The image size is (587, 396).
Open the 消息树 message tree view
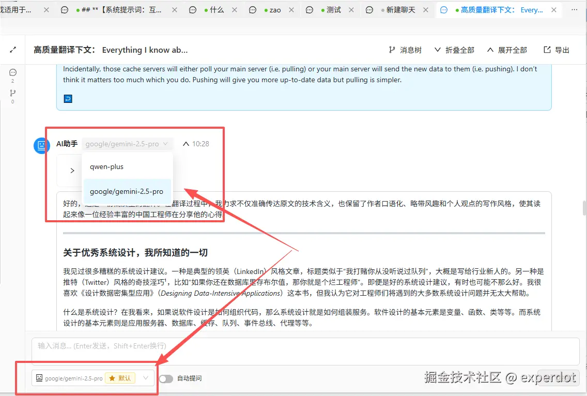pos(405,50)
